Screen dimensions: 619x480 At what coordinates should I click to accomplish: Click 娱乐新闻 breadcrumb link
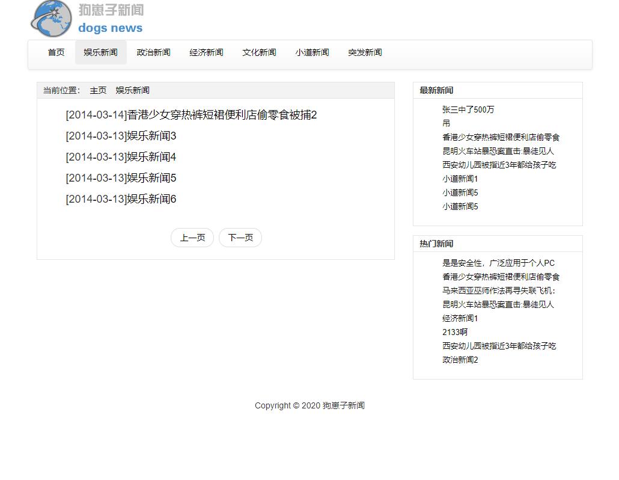point(132,90)
